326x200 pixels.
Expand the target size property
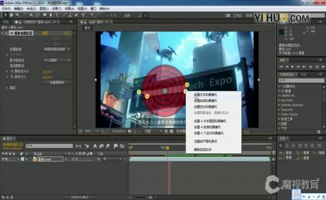click(x=7, y=77)
